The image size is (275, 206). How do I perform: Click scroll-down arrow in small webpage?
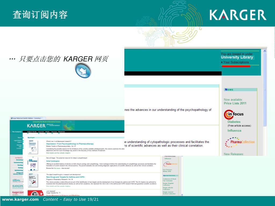182,195
